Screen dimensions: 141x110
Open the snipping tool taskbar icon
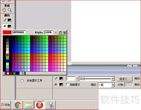[x=50, y=105]
